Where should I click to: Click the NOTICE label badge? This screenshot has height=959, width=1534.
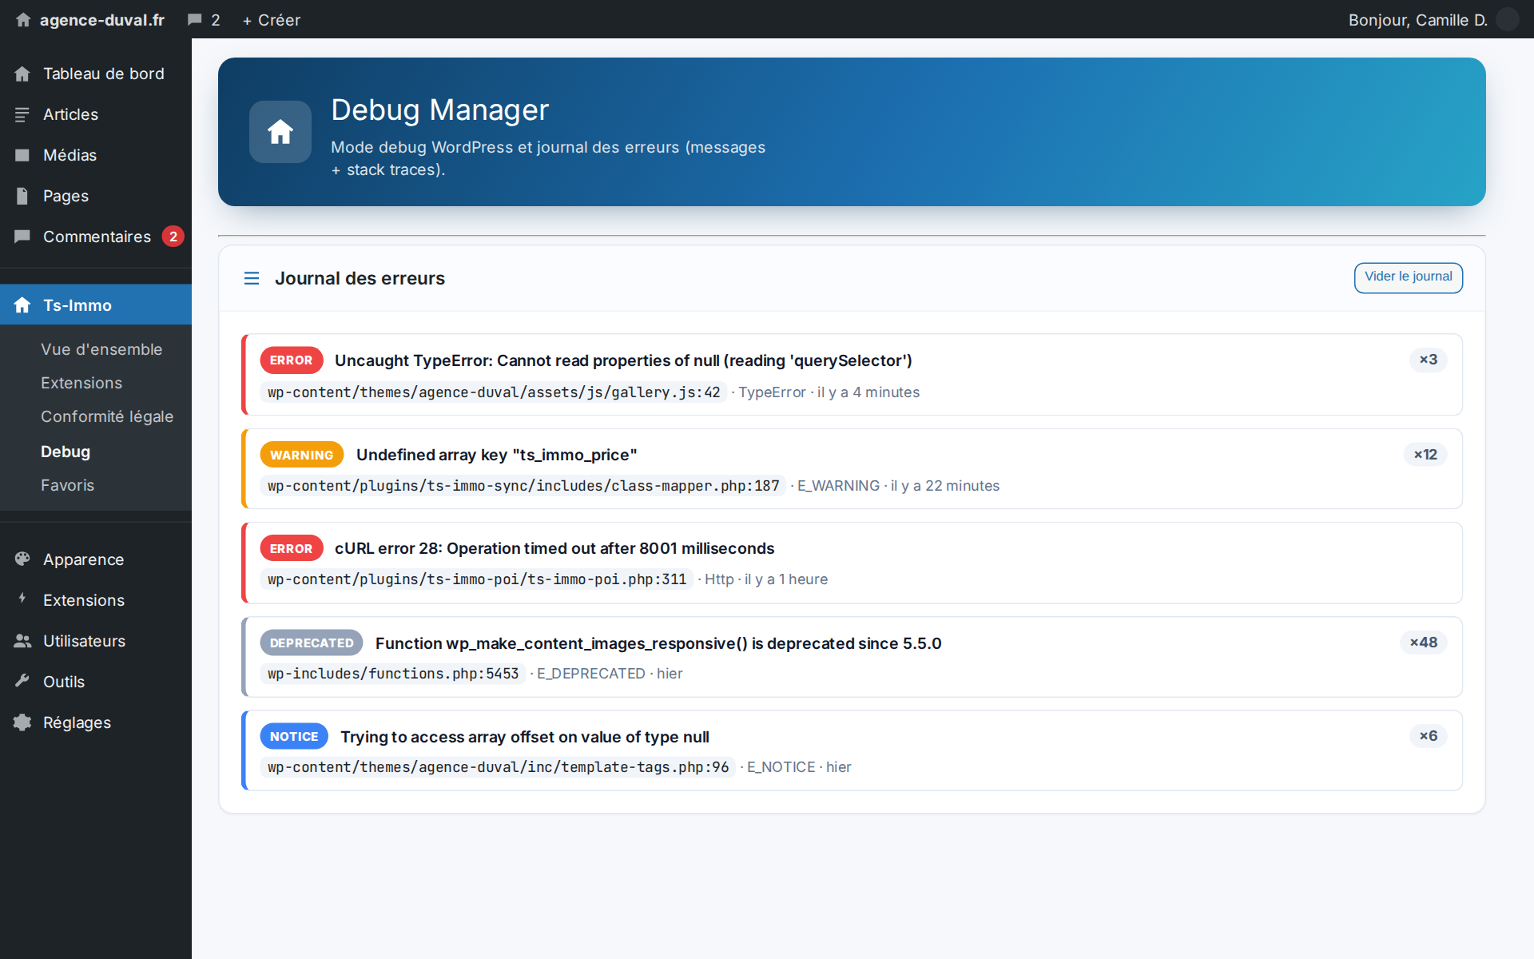(x=294, y=736)
